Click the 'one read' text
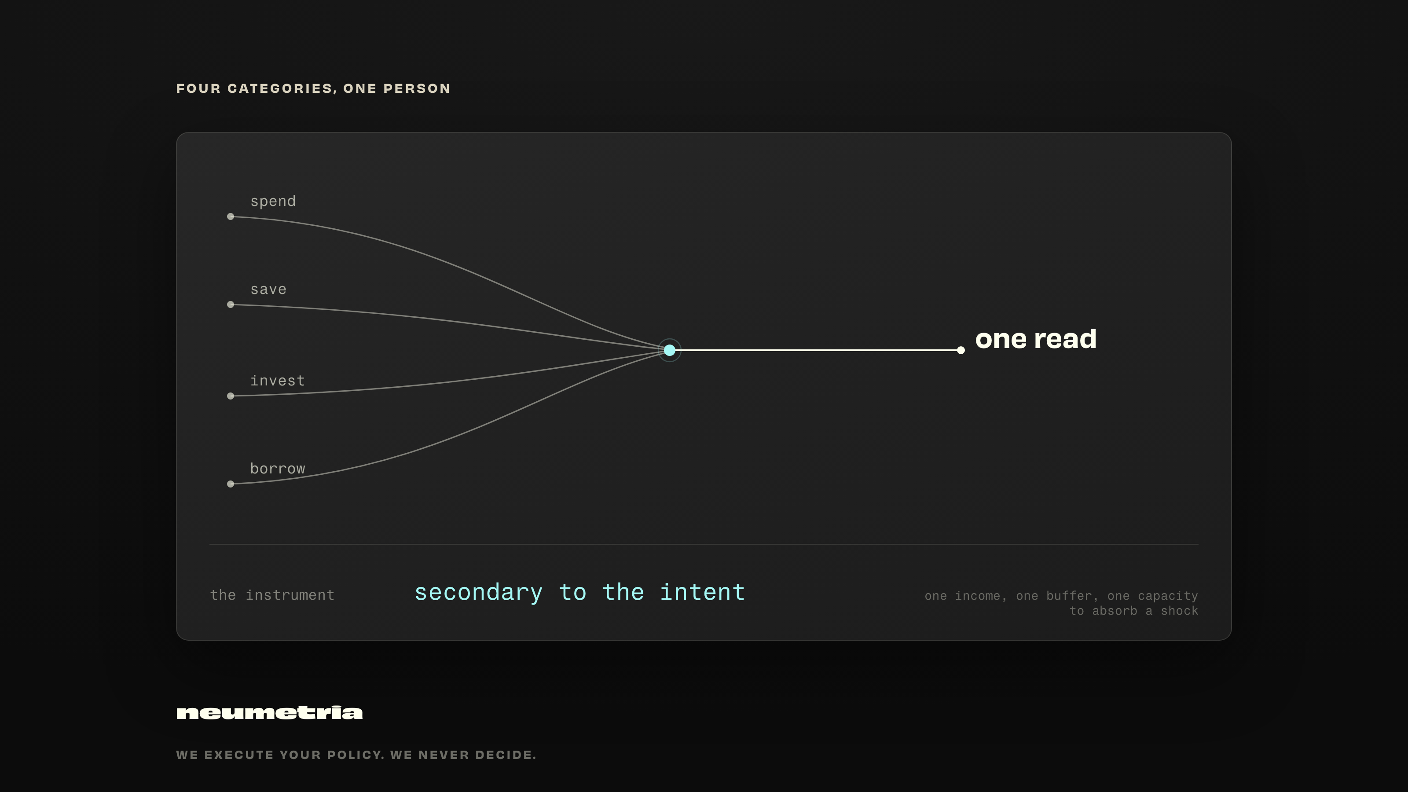The width and height of the screenshot is (1408, 792). pos(1036,339)
